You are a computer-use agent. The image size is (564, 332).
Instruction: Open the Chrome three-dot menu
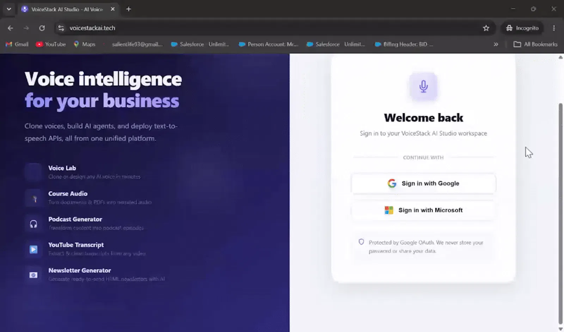(x=554, y=28)
